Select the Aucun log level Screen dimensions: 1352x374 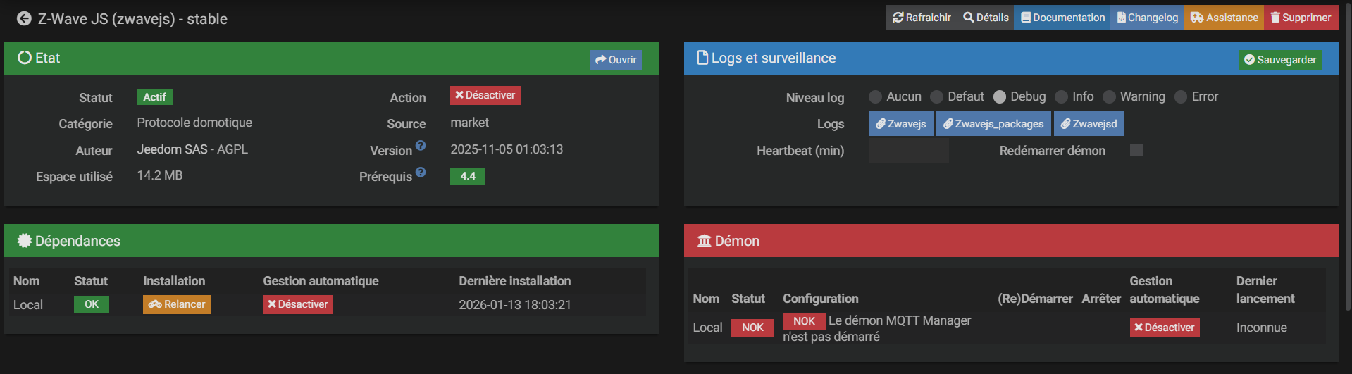click(x=875, y=97)
